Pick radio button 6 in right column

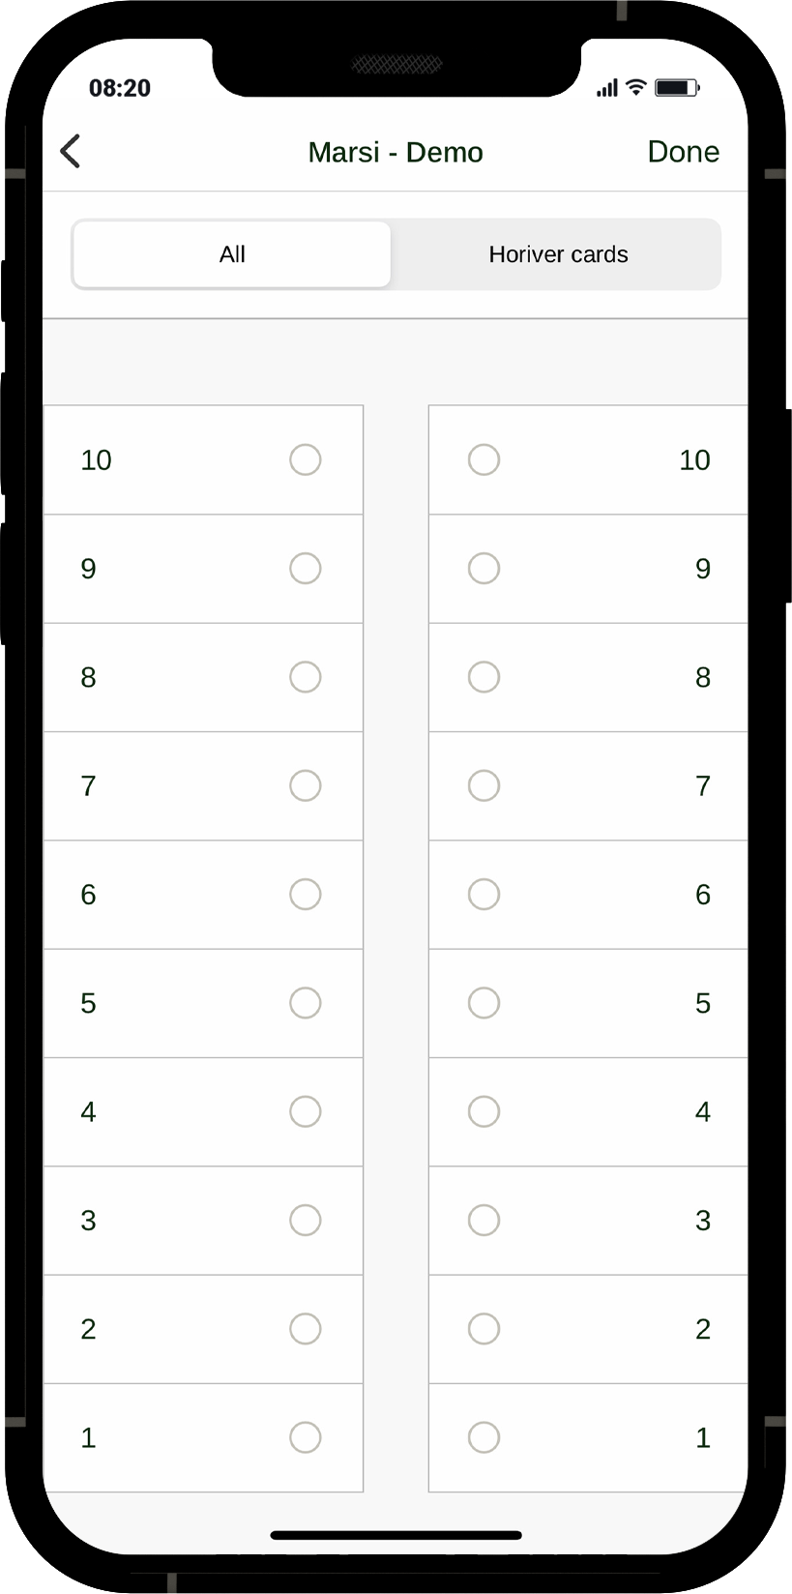click(x=484, y=895)
